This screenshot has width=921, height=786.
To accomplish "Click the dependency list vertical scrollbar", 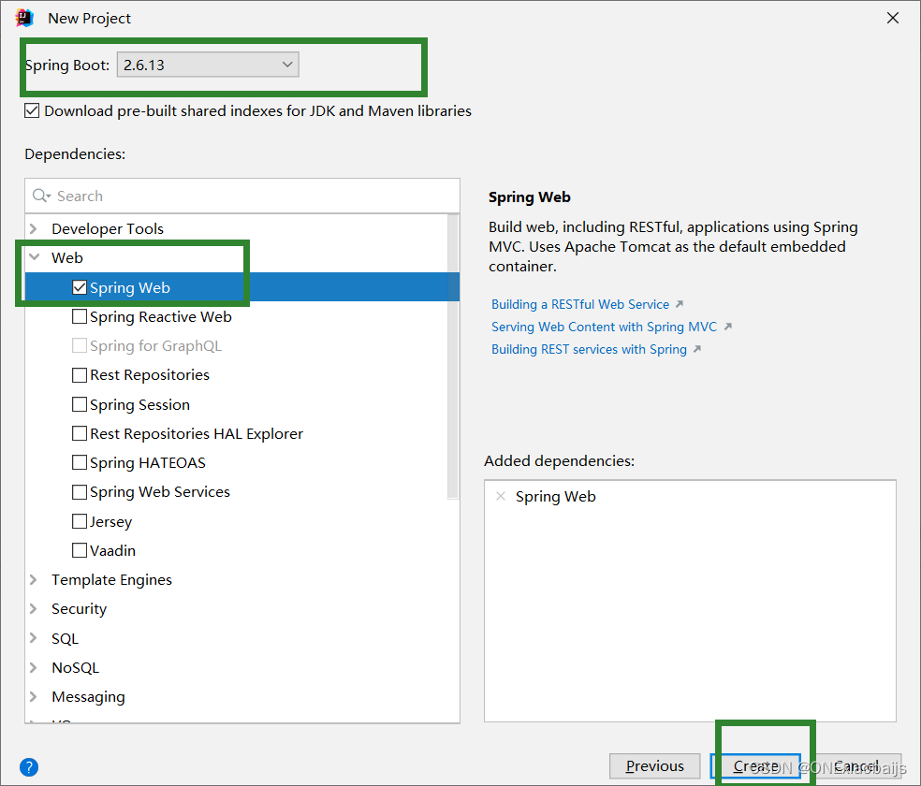I will pyautogui.click(x=452, y=357).
